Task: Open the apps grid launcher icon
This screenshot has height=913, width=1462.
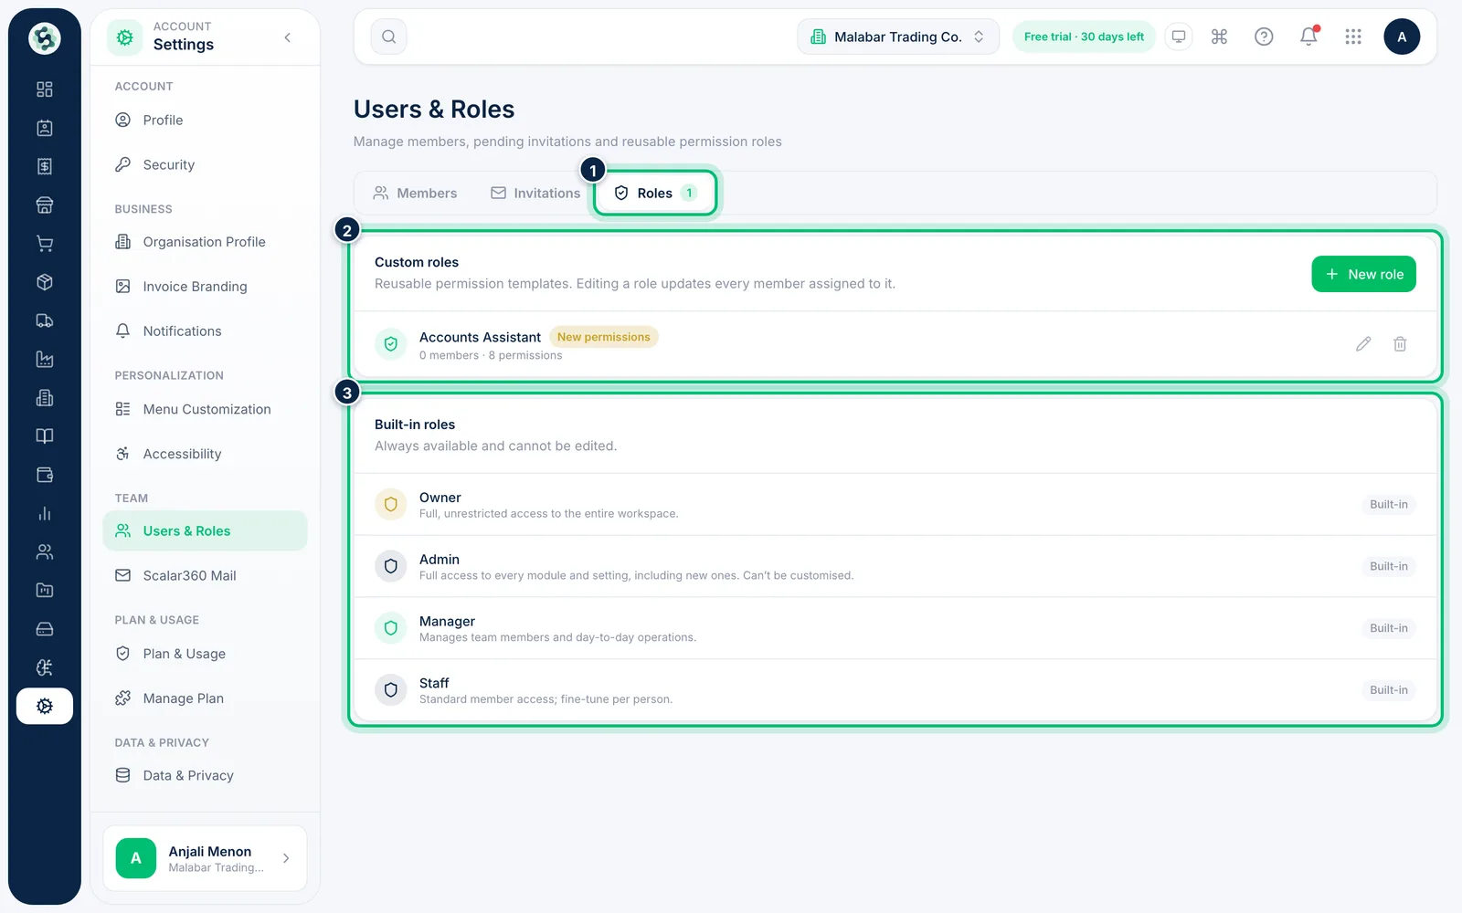Action: point(1353,37)
